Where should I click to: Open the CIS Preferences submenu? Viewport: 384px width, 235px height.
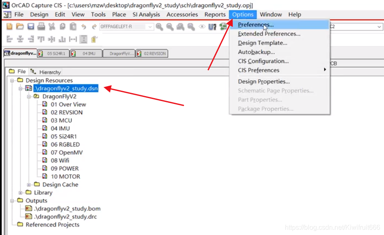(258, 70)
